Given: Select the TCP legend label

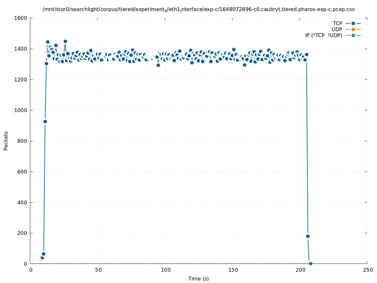Looking at the screenshot, I should click(x=337, y=24).
